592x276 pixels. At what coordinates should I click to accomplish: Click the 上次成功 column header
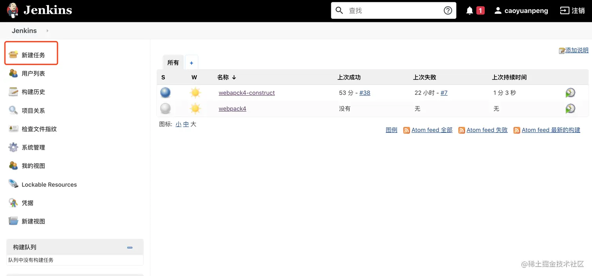(x=349, y=78)
